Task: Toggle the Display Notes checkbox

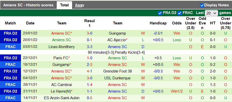Action: pos(202,5)
